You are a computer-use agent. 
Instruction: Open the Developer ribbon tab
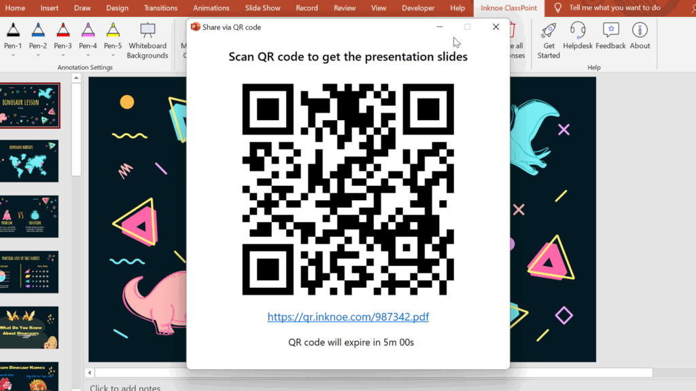click(x=418, y=8)
